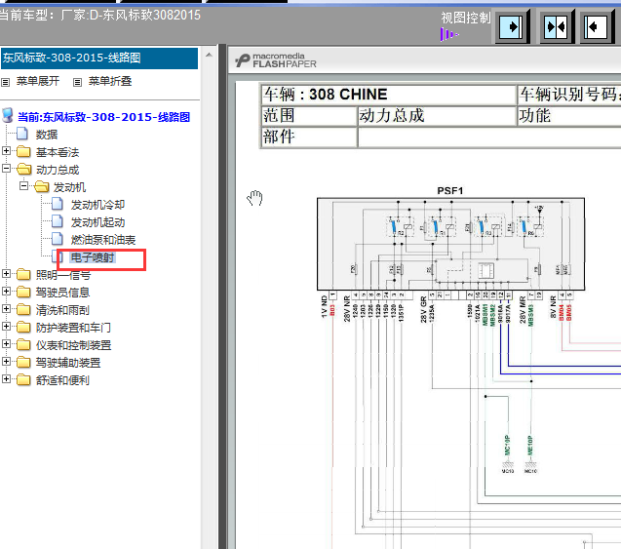Select the 发动机 folder label
This screenshot has height=549, width=621.
tap(69, 187)
